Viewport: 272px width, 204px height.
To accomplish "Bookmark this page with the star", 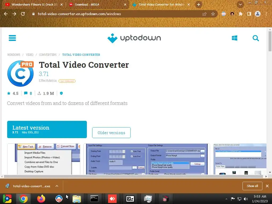I will pyautogui.click(x=213, y=14).
